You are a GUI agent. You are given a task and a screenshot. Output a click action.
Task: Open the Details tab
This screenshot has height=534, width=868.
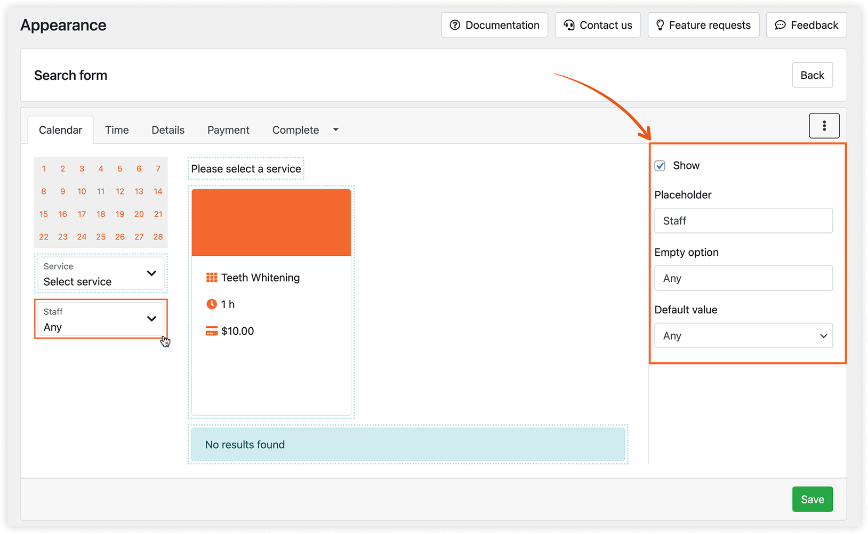pyautogui.click(x=167, y=130)
